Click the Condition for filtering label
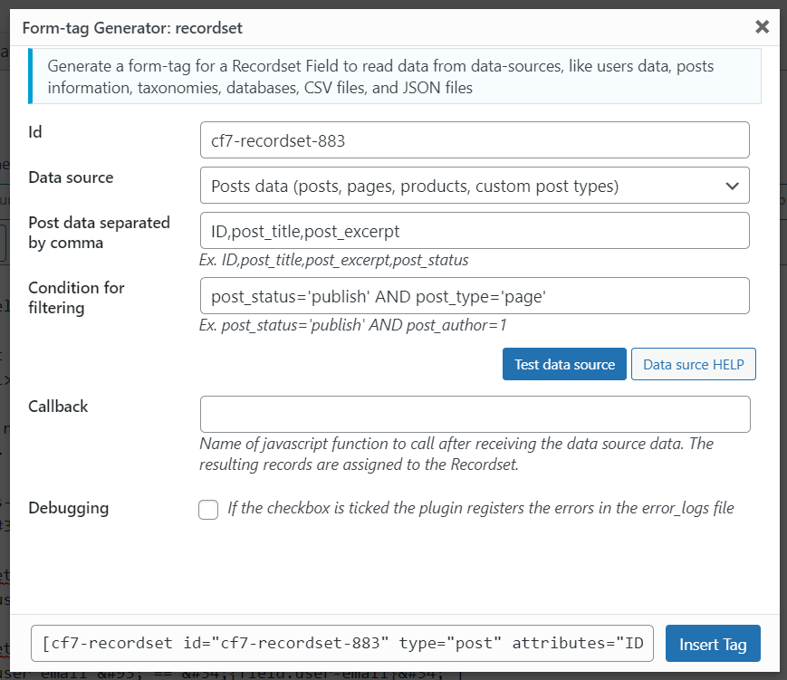Viewport: 787px width, 680px height. (76, 297)
